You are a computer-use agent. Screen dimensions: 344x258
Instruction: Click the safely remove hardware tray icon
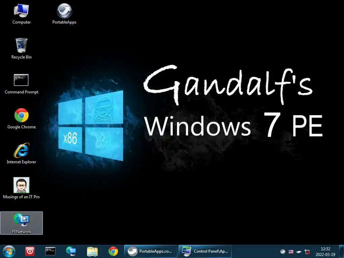(x=299, y=252)
